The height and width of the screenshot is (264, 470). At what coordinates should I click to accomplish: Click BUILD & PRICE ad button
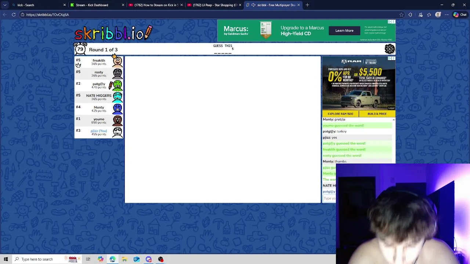pyautogui.click(x=377, y=114)
